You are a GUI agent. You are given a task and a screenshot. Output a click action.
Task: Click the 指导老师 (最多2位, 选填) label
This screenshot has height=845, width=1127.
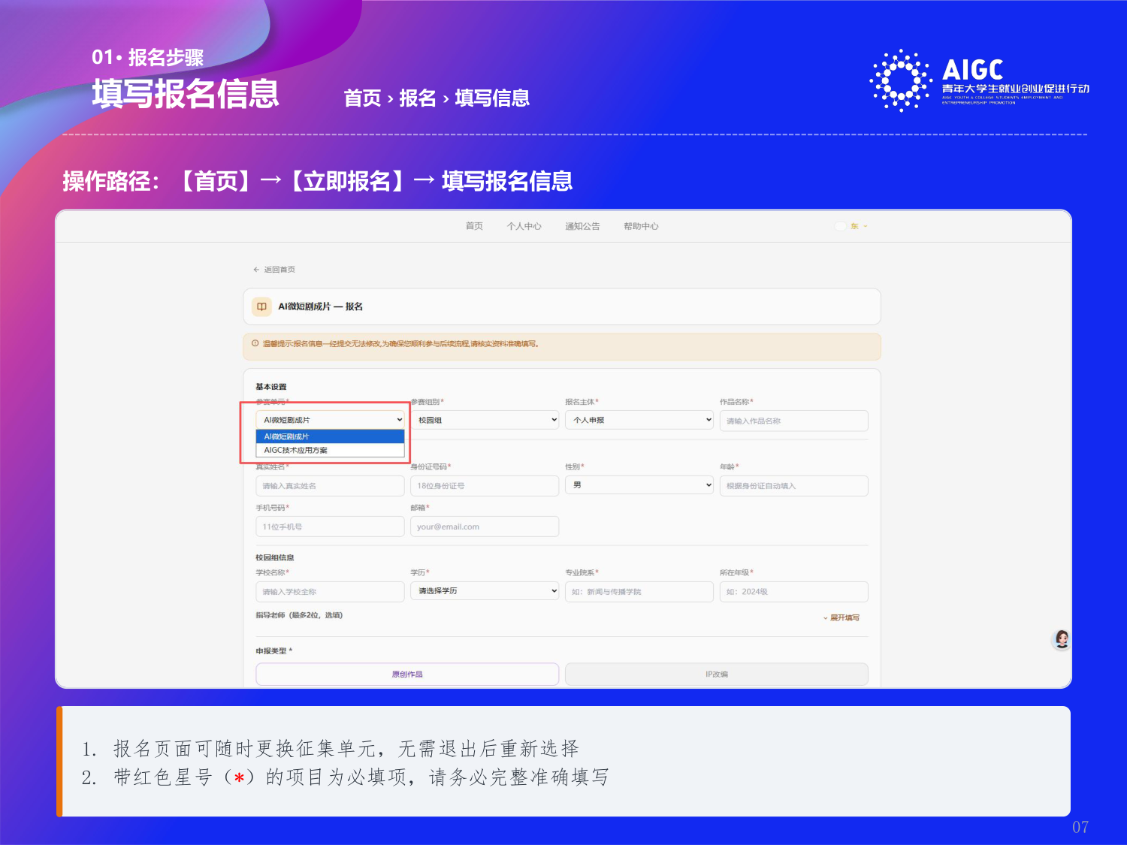[x=299, y=615]
